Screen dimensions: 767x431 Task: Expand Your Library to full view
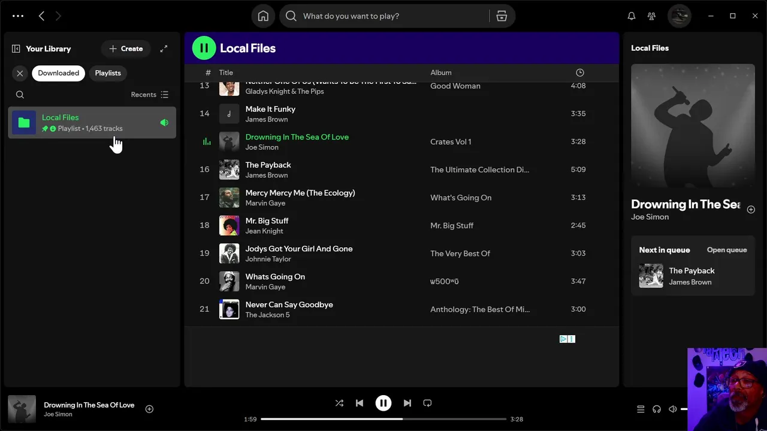(164, 48)
